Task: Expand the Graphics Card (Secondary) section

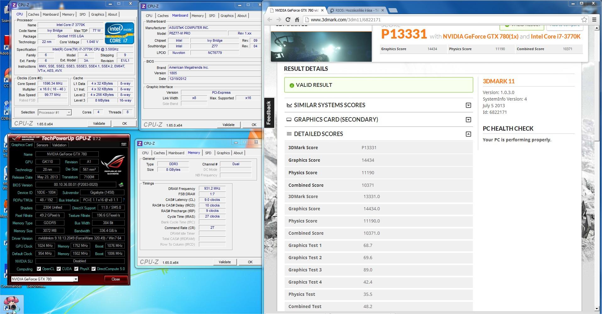Action: click(468, 120)
